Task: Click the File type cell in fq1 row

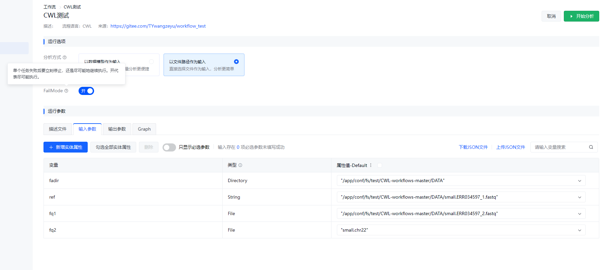Action: pos(277,213)
